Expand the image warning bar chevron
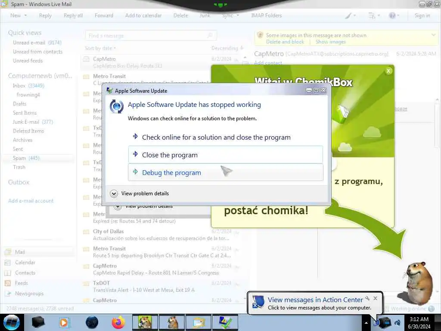Screen dimensions: 441x331 (x=433, y=34)
